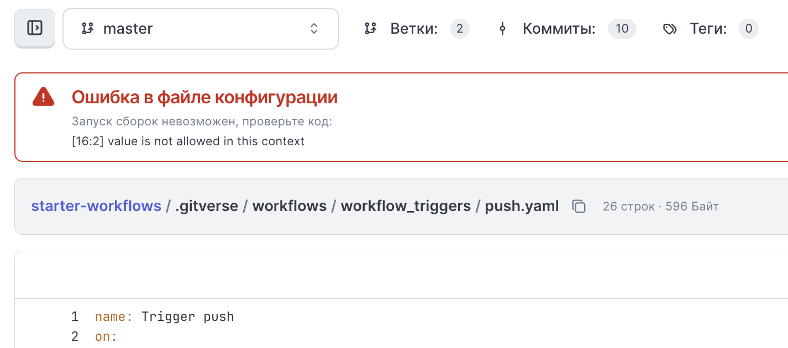Go to starter-workflows repository root
The image size is (788, 348).
coord(96,207)
